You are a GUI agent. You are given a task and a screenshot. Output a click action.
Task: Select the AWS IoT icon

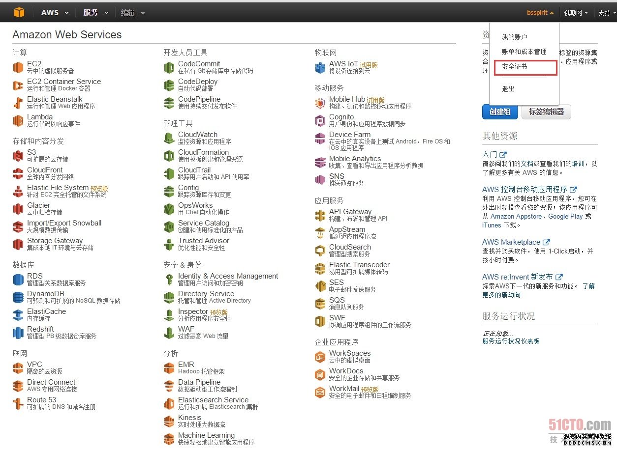coord(320,67)
